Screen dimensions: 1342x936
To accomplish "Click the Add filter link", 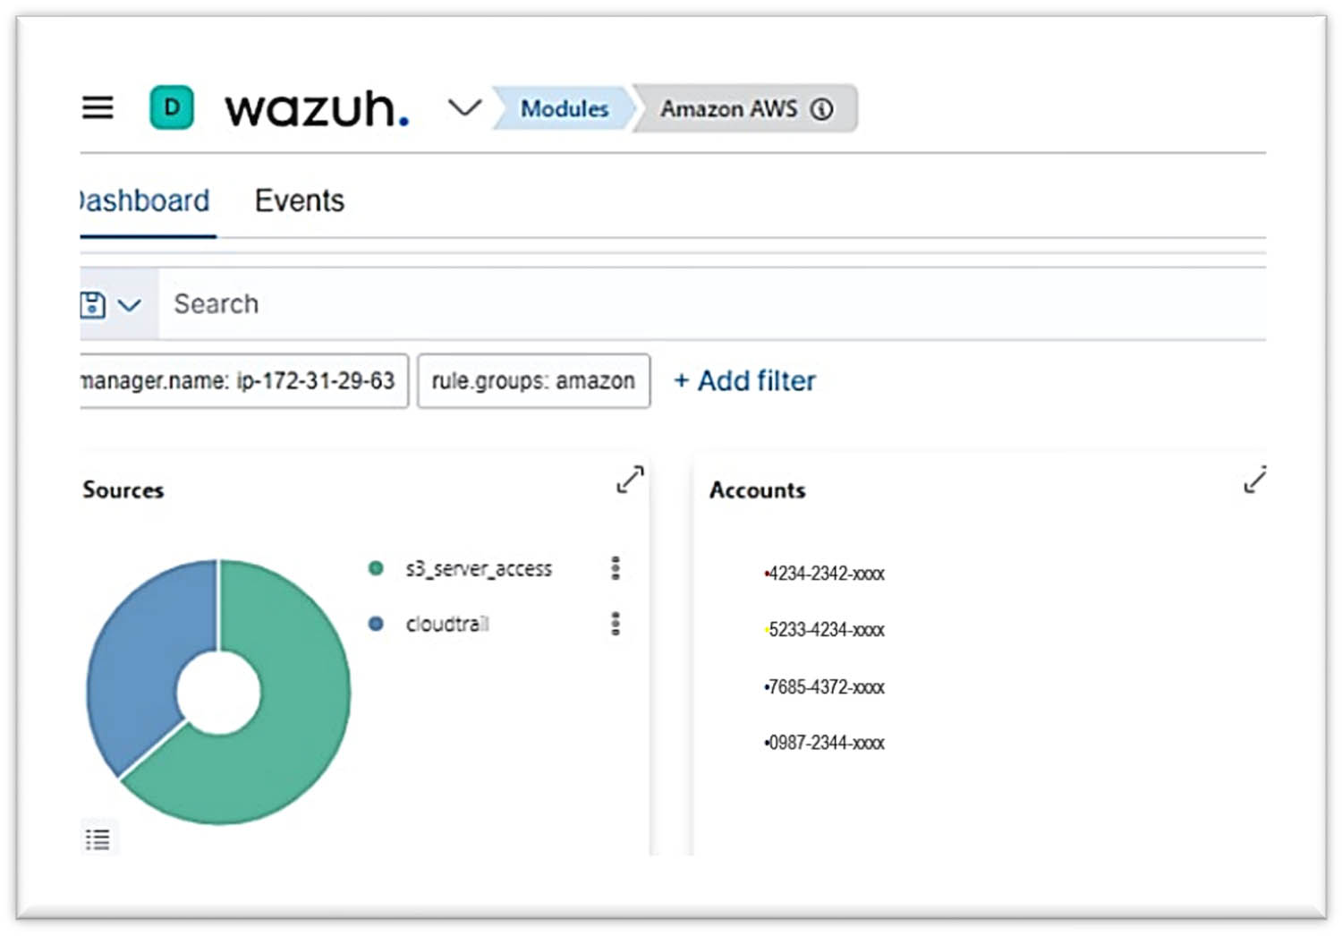I will point(745,381).
